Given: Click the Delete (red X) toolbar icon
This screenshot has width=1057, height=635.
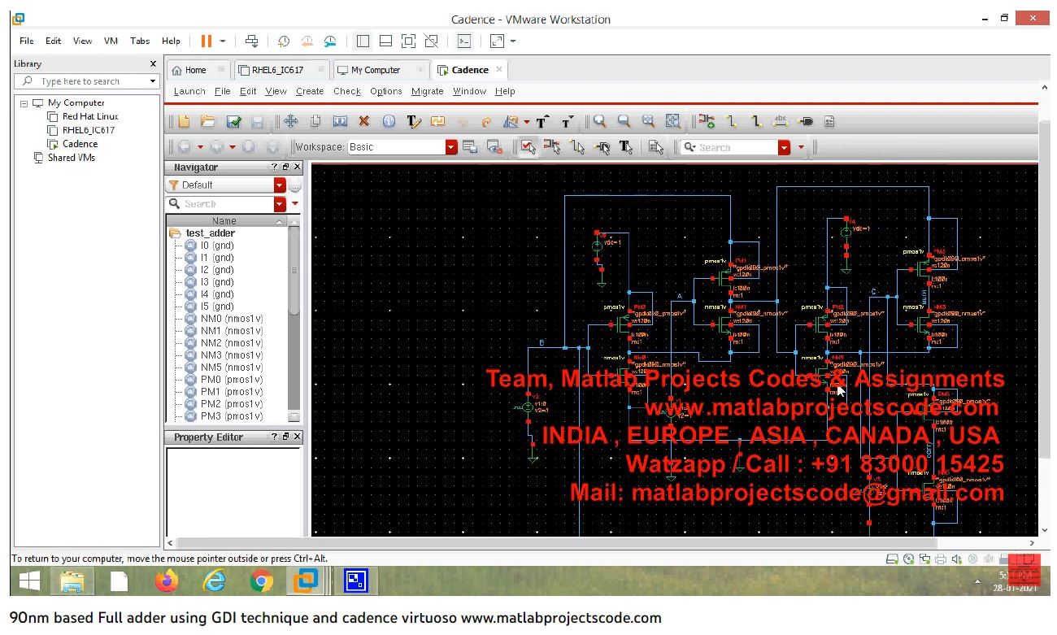Looking at the screenshot, I should point(364,122).
